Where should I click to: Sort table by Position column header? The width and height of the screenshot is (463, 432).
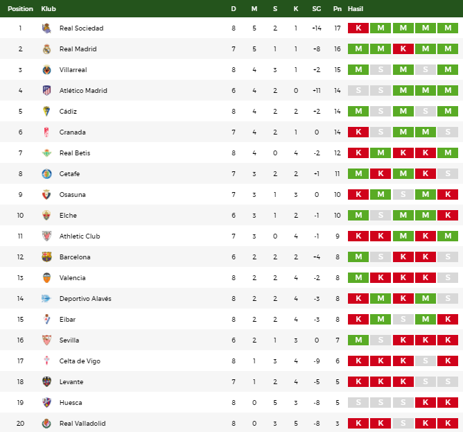[x=20, y=9]
